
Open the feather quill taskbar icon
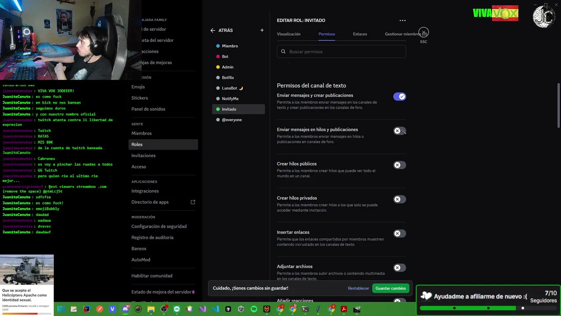[318, 309]
